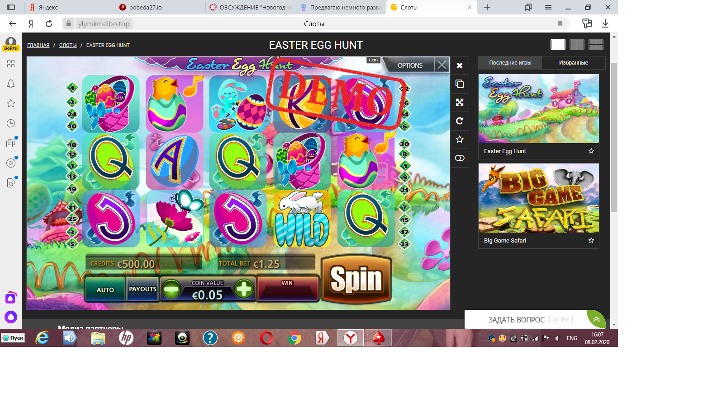The height and width of the screenshot is (420, 703).
Task: Select single game view layout
Action: [558, 44]
